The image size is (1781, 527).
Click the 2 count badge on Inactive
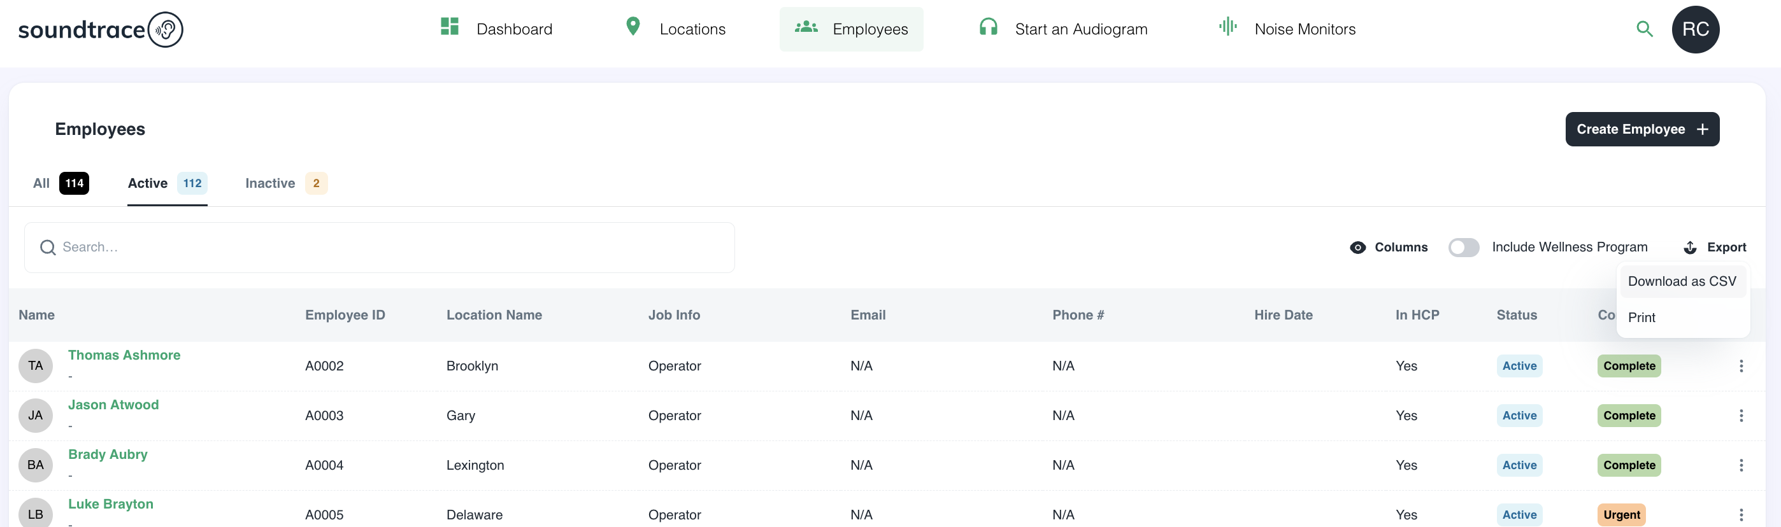coord(316,184)
